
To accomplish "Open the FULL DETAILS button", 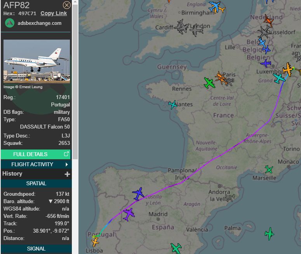I will tap(36, 154).
